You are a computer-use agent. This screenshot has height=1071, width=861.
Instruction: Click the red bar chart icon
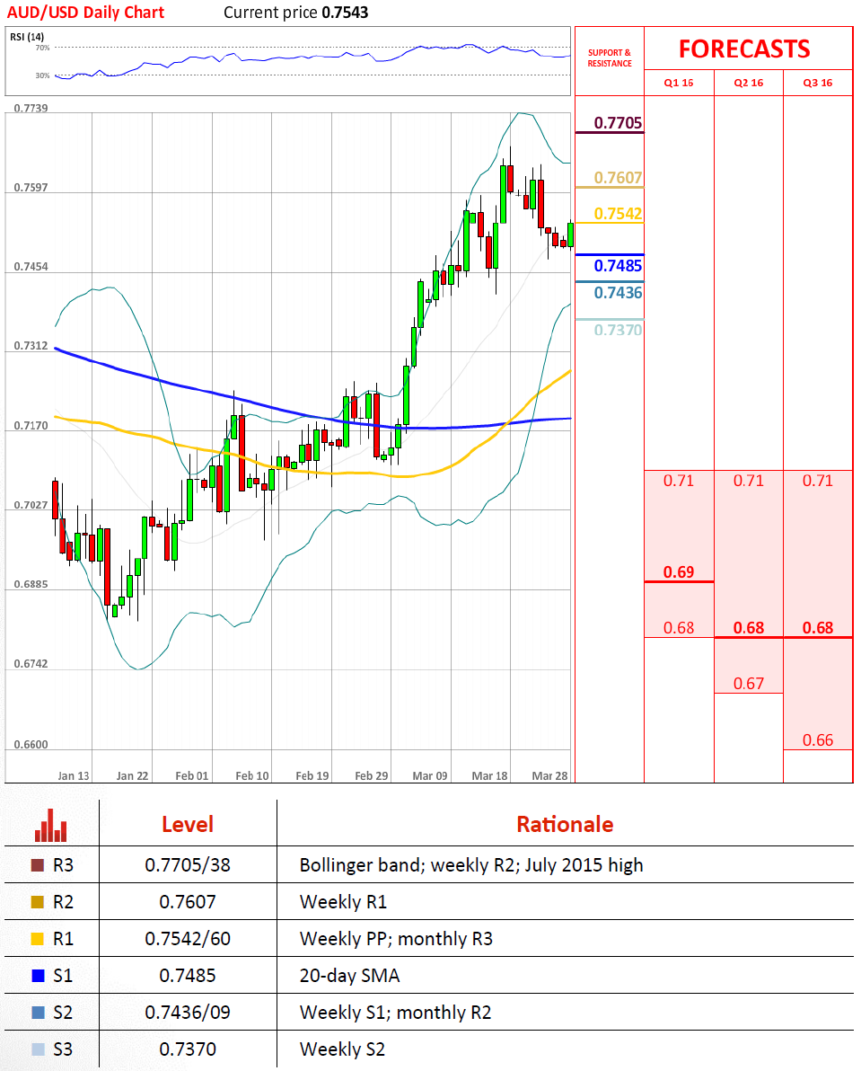[50, 825]
